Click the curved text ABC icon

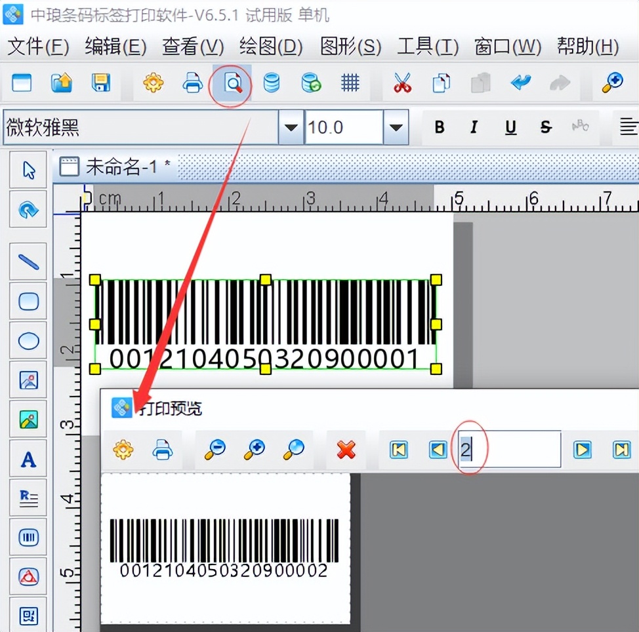(581, 126)
